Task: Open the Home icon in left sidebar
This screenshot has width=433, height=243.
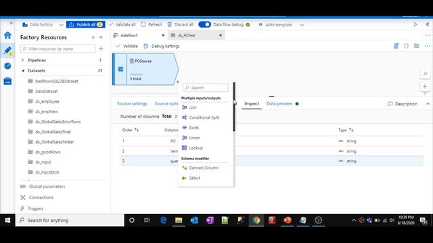Action: [x=7, y=35]
